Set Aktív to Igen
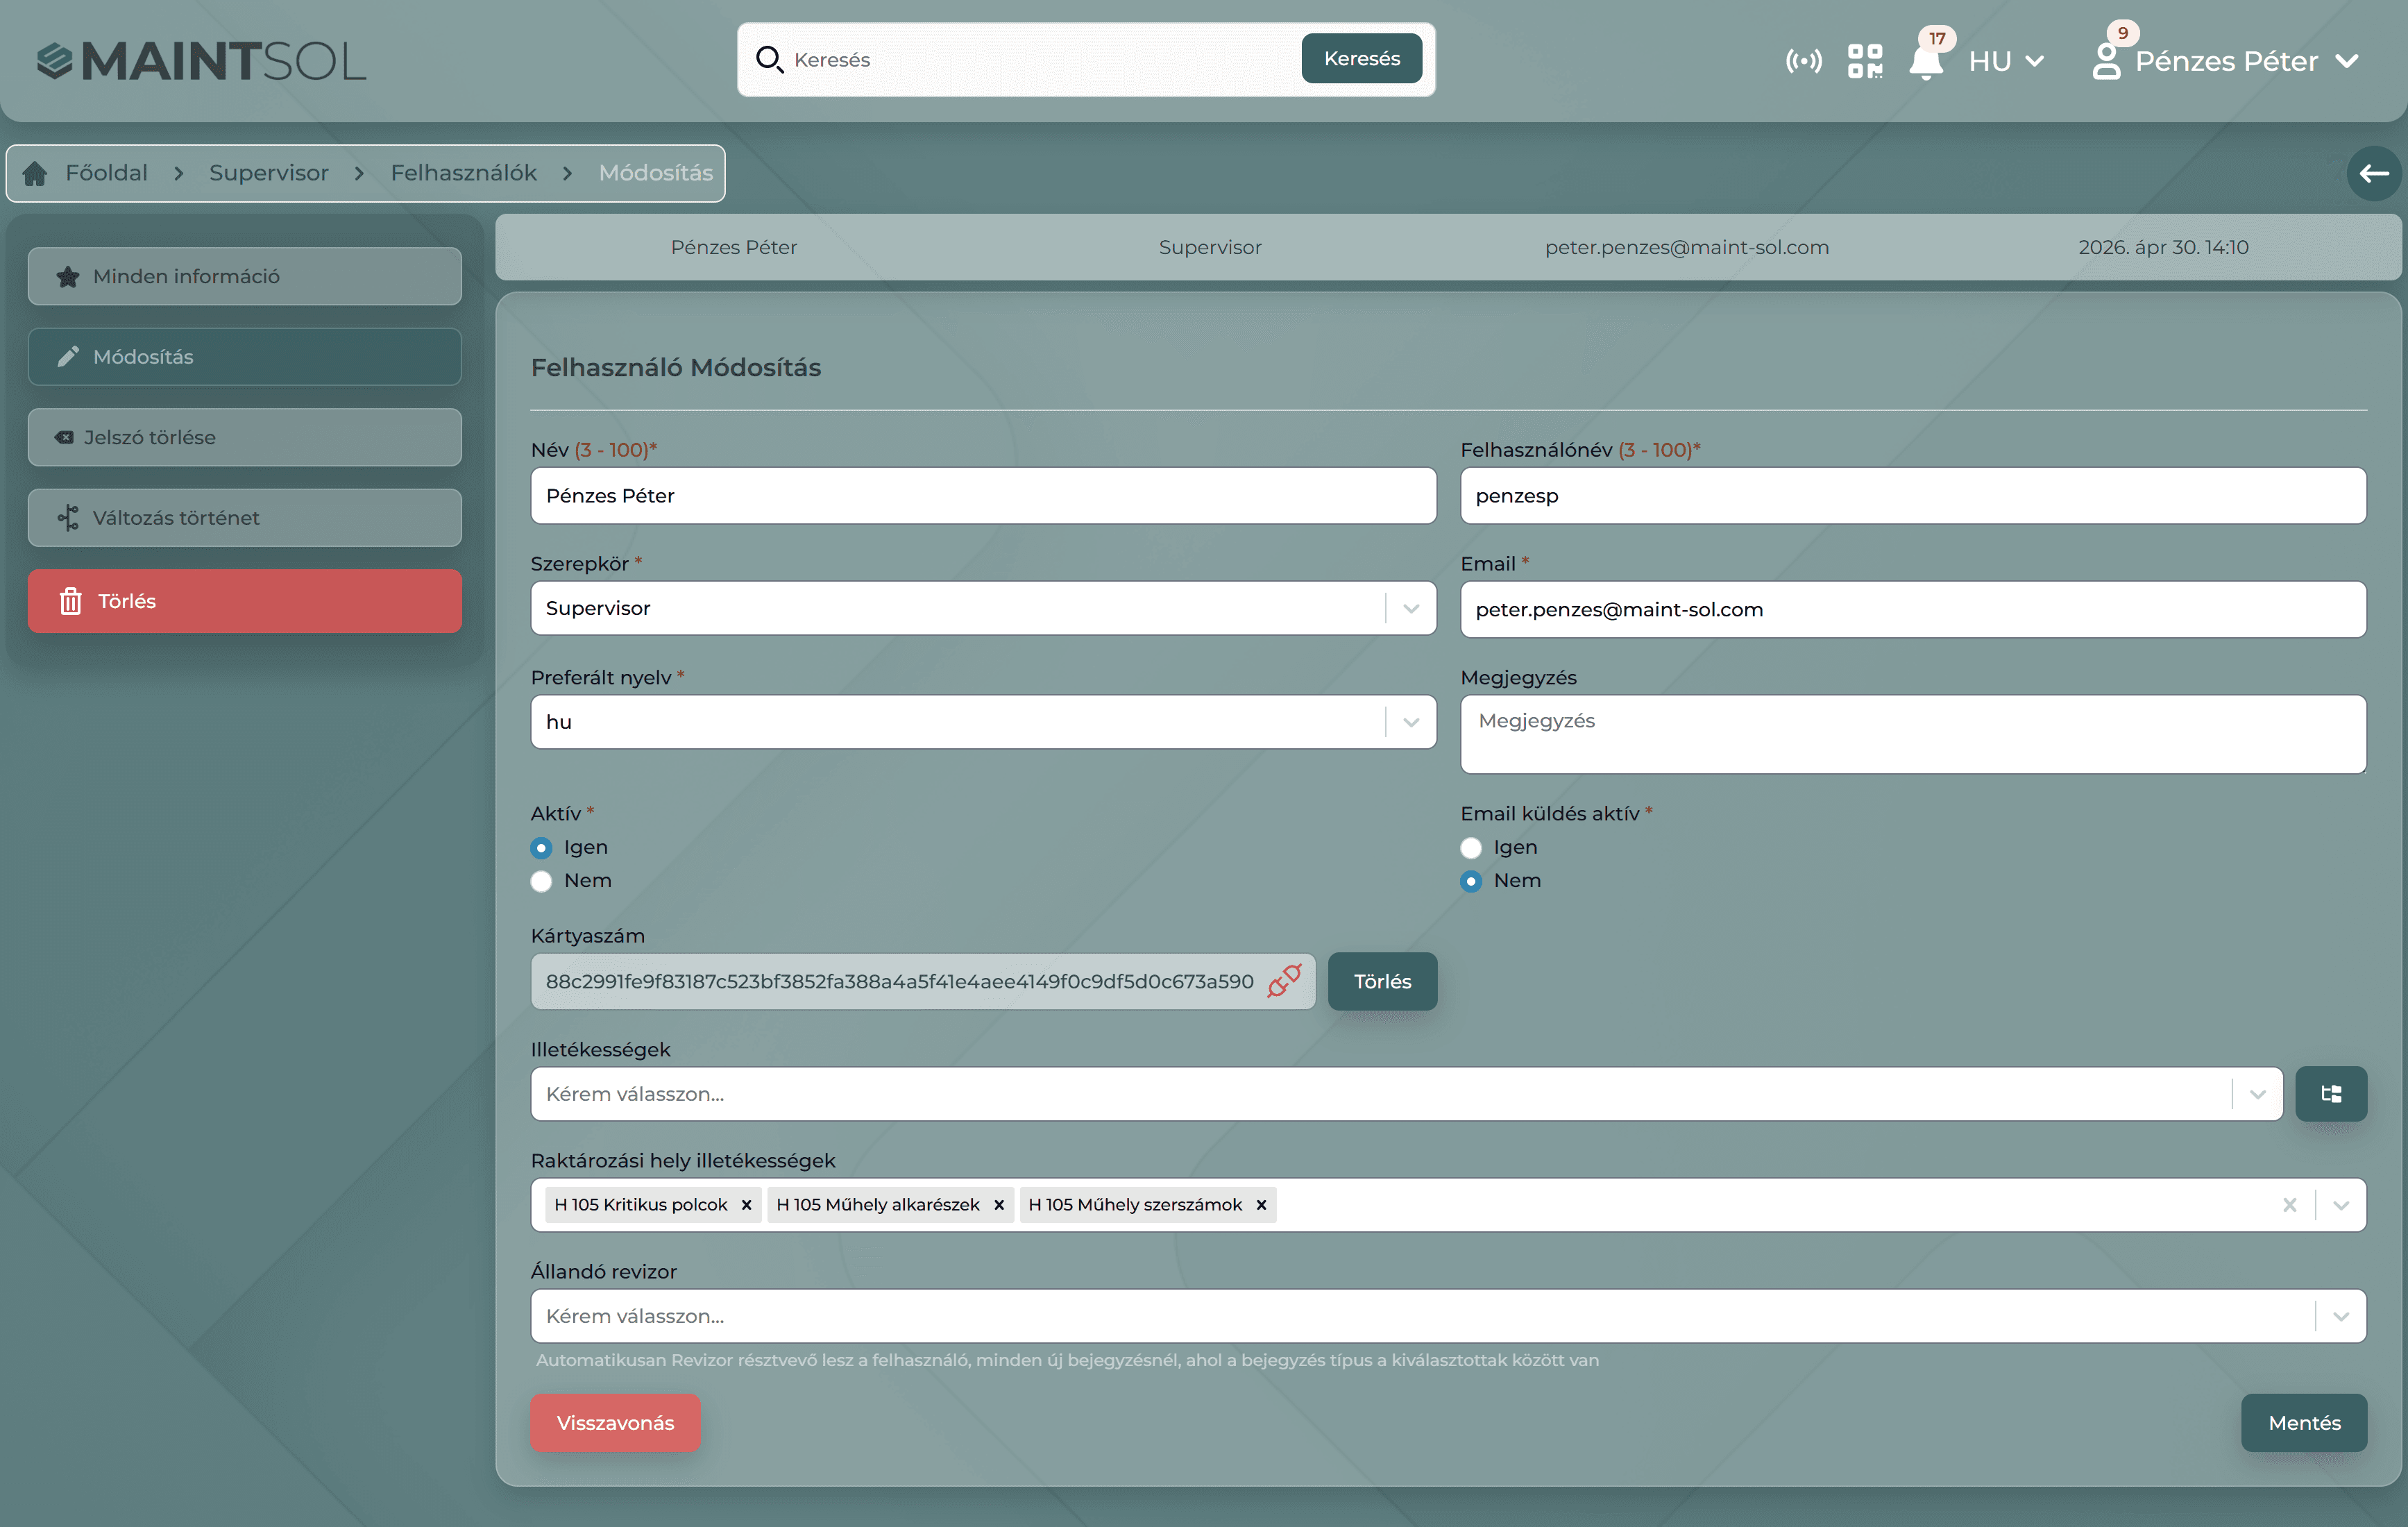 click(x=541, y=848)
